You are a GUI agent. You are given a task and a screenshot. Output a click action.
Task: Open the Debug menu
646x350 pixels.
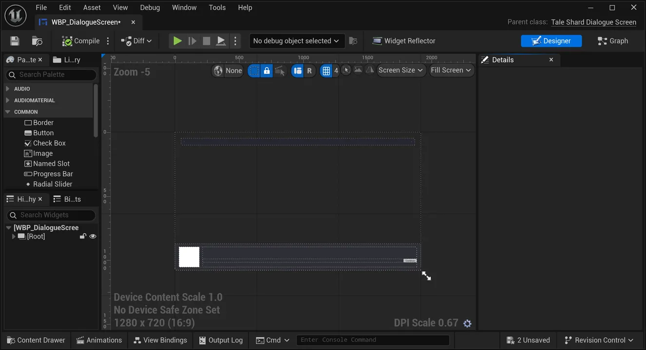tap(150, 7)
